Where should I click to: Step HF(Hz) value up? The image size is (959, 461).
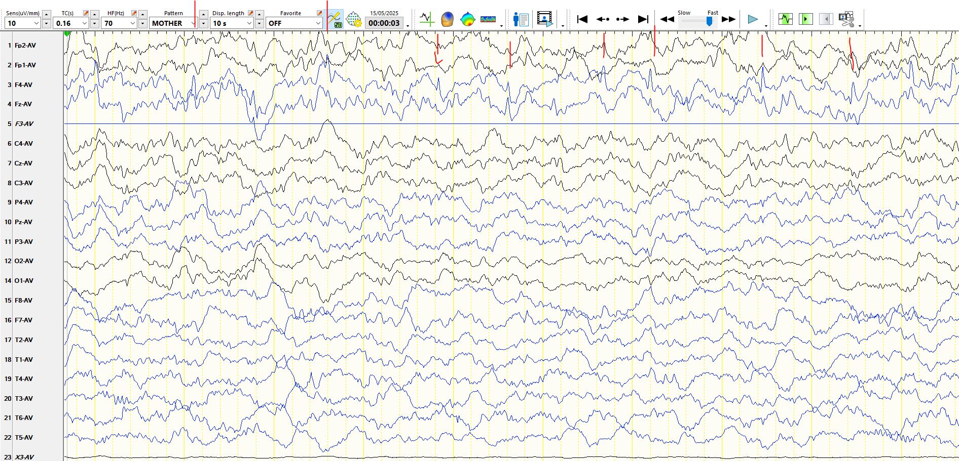(143, 14)
